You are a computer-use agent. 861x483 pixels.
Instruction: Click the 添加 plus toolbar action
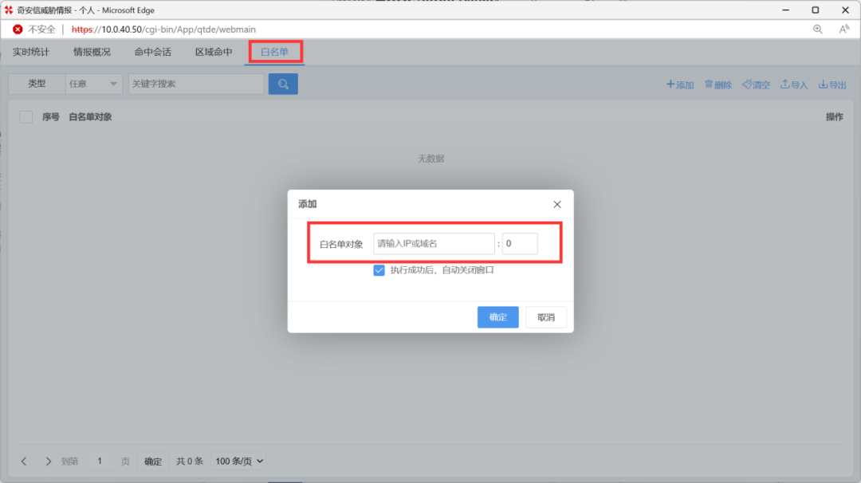680,84
